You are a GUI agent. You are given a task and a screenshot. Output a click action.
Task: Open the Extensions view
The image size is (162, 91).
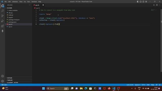(x=3, y=26)
